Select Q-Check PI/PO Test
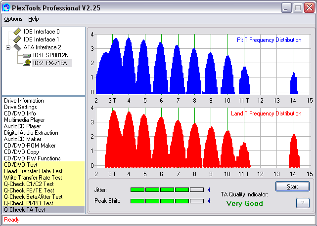This screenshot has width=317, height=226. [x=44, y=203]
